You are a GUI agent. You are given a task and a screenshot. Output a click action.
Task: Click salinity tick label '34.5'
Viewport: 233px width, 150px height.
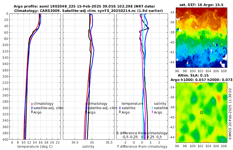point(75,142)
